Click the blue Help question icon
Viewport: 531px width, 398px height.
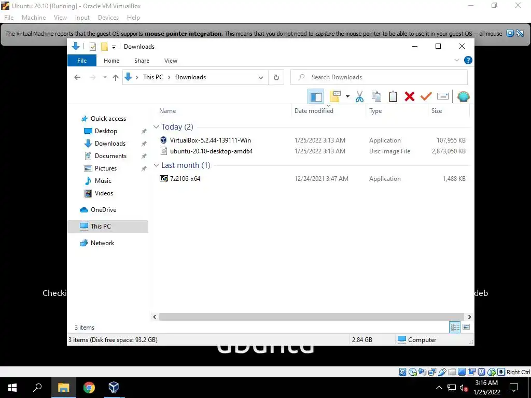468,60
